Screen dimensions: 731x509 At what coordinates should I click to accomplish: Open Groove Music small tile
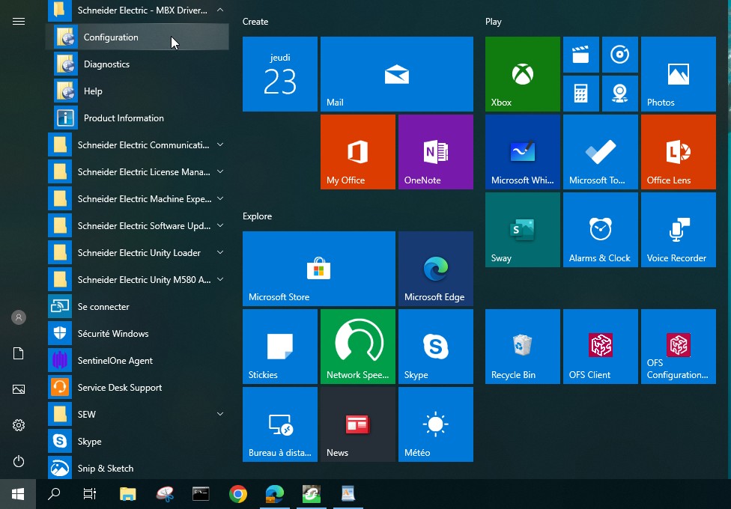[620, 55]
